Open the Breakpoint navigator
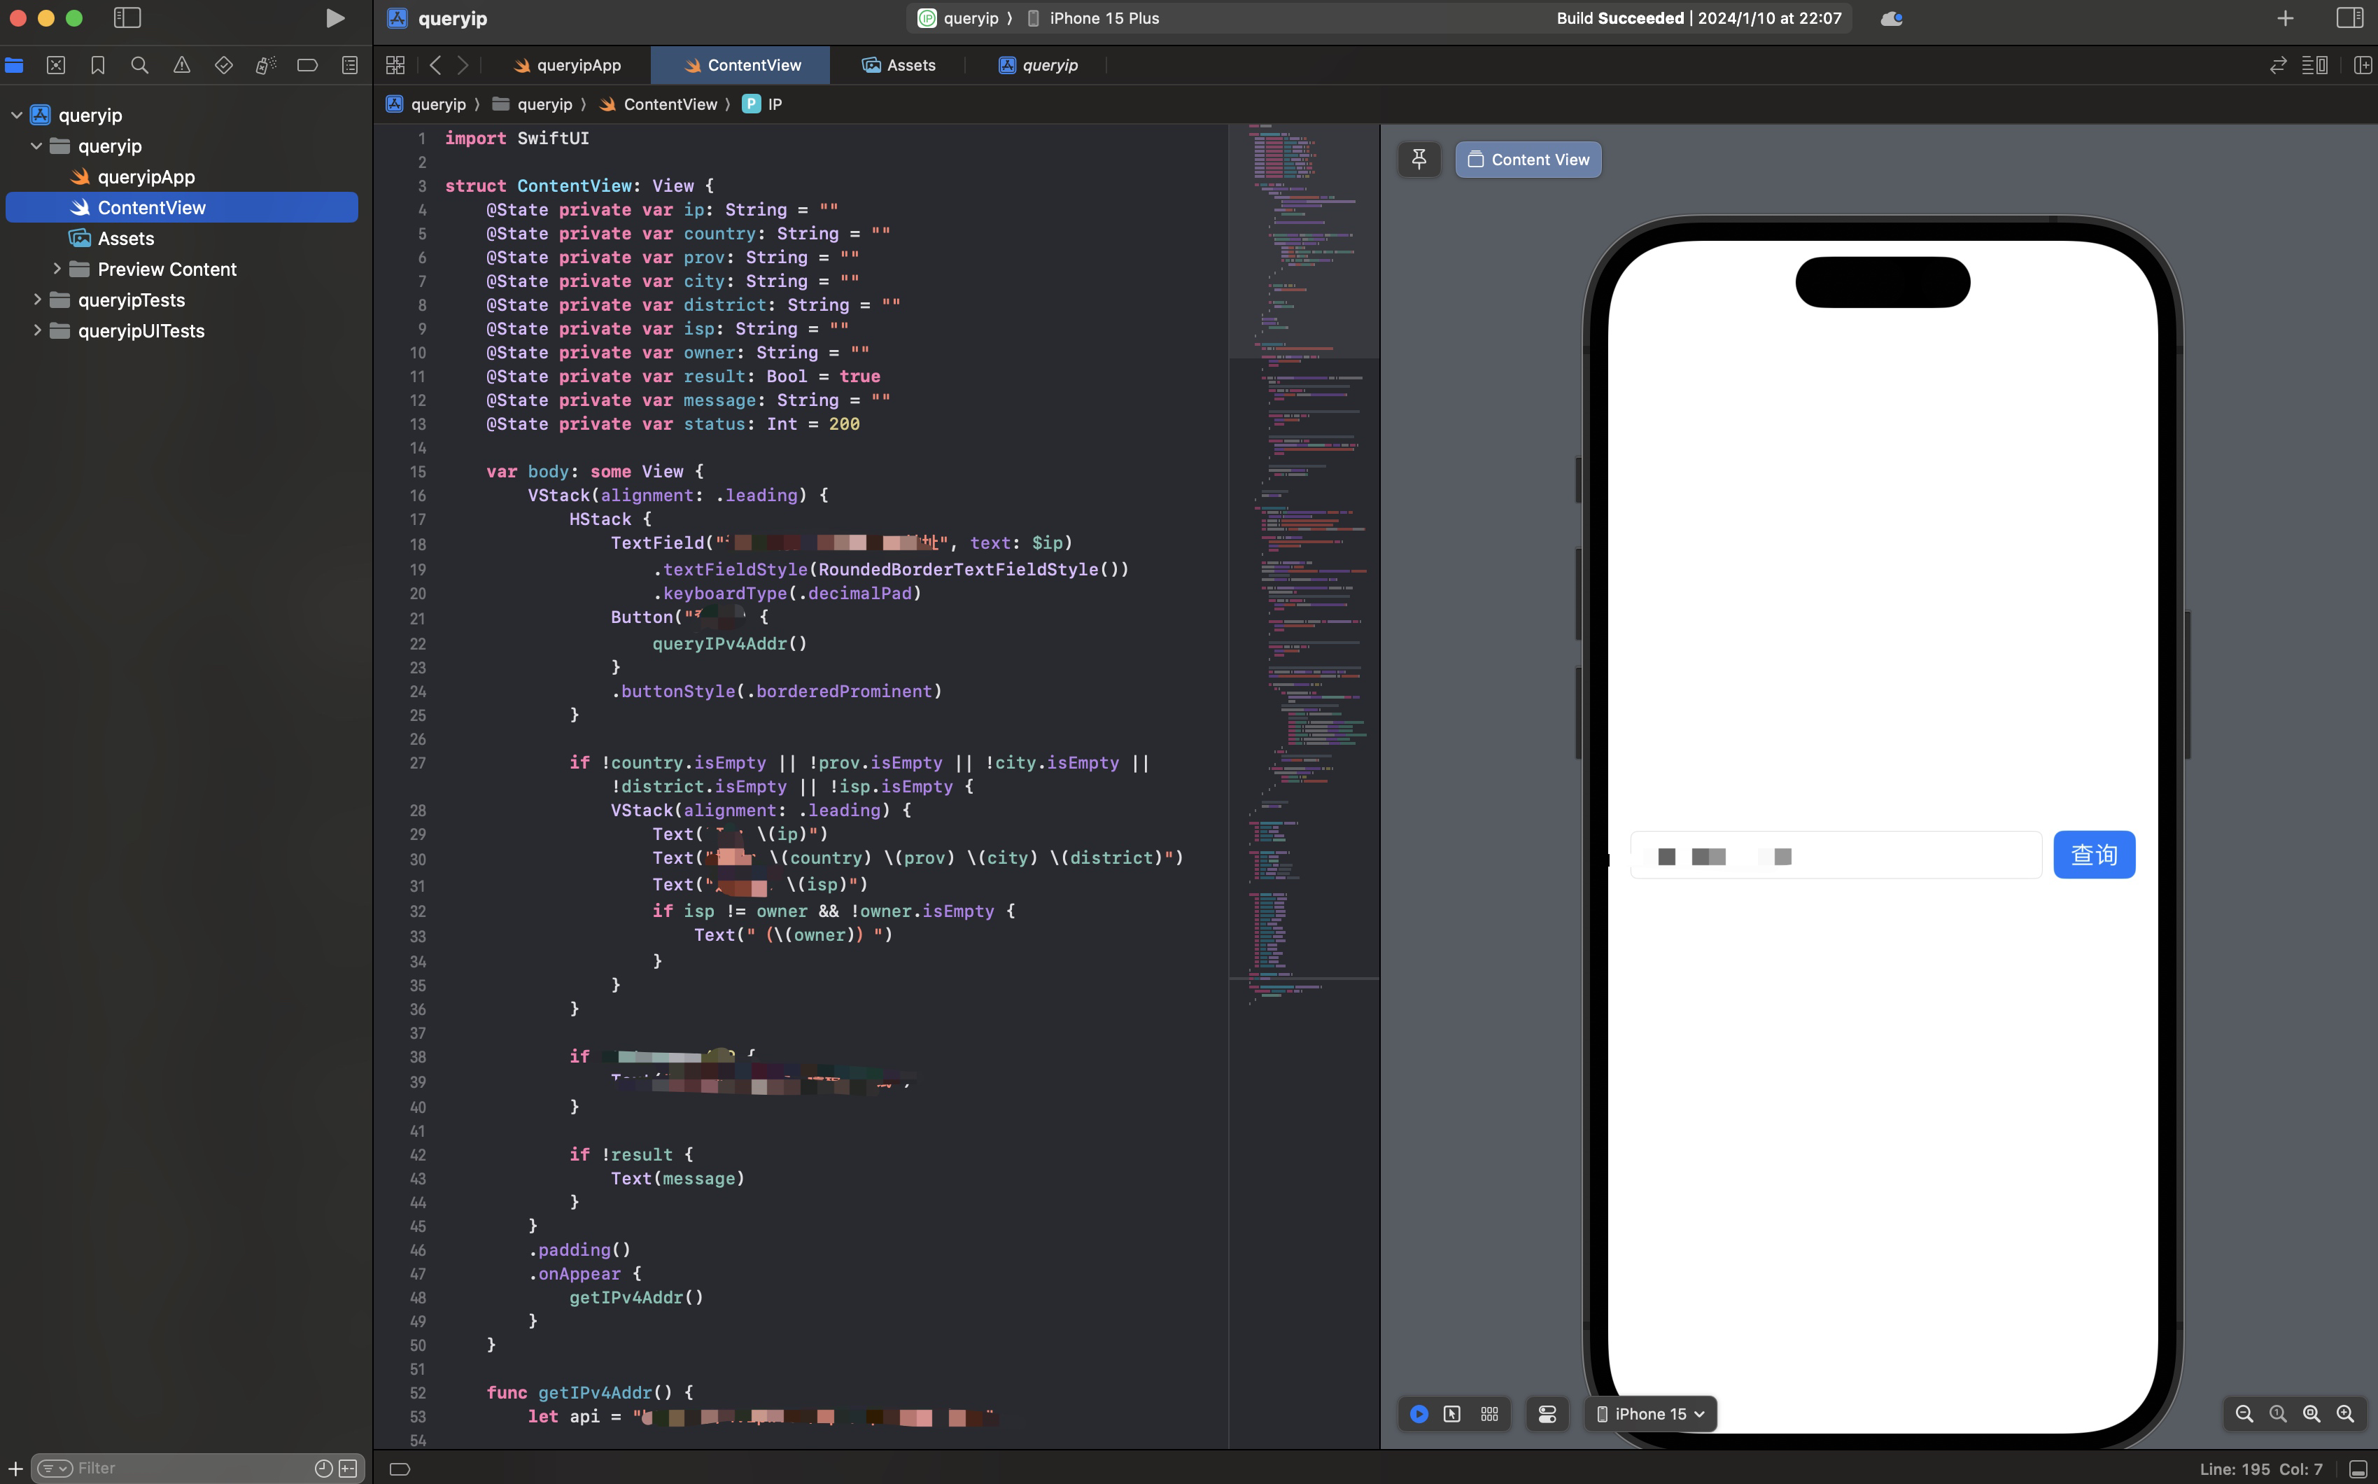The height and width of the screenshot is (1484, 2378). (307, 65)
